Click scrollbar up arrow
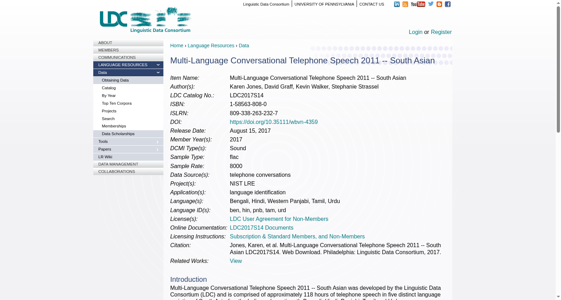 pyautogui.click(x=558, y=3)
